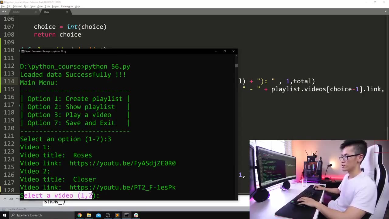Click 'Video title: Roses' in Command Prompt
Screen dimensions: 389x219
(x=56, y=155)
